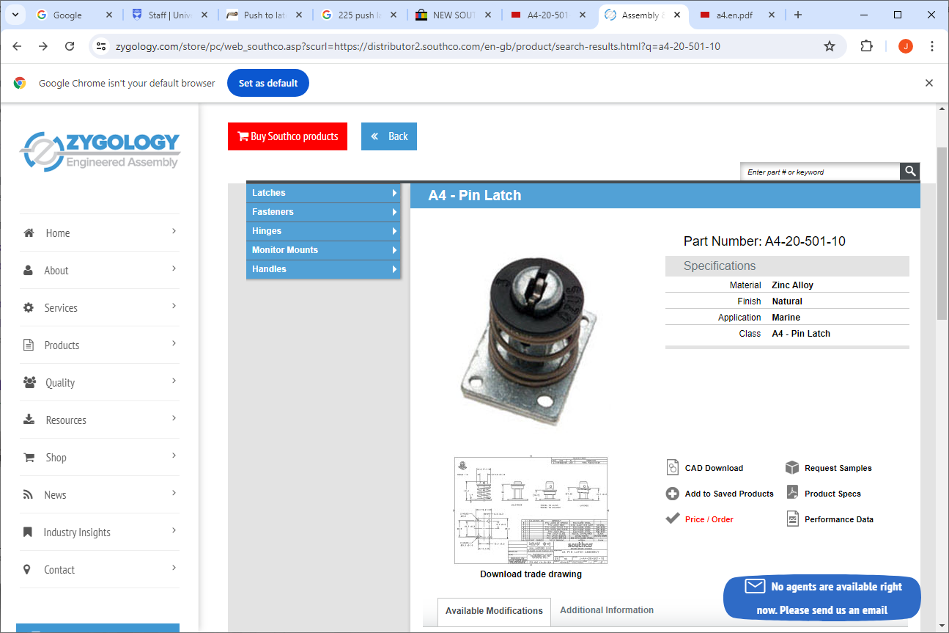Open Chrome extensions puzzle icon

click(866, 46)
